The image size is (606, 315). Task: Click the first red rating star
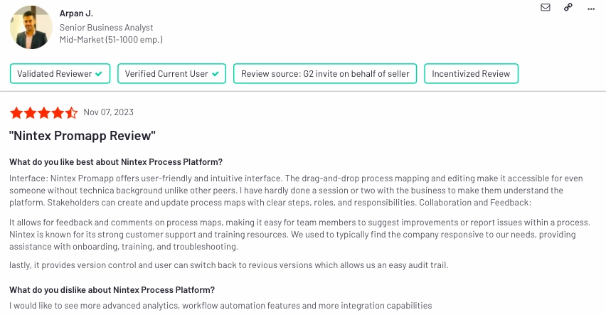(x=16, y=113)
